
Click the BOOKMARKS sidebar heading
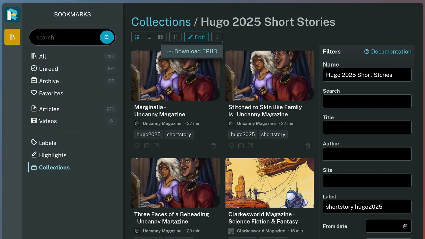[72, 14]
